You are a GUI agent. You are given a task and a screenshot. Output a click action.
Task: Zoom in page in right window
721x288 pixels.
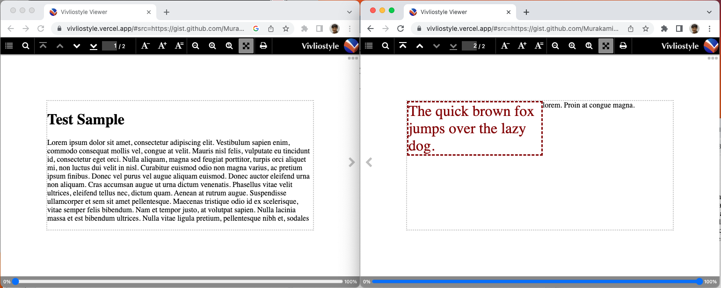(x=572, y=46)
